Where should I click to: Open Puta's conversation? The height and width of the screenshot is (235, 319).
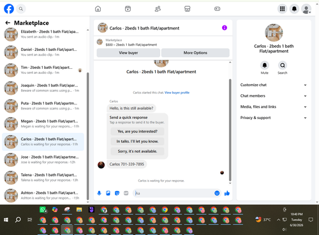(x=43, y=106)
